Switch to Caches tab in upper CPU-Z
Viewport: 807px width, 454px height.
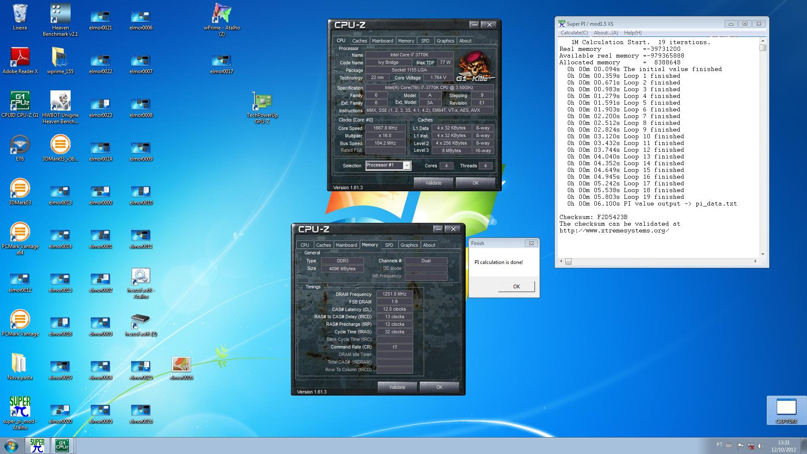[x=359, y=41]
